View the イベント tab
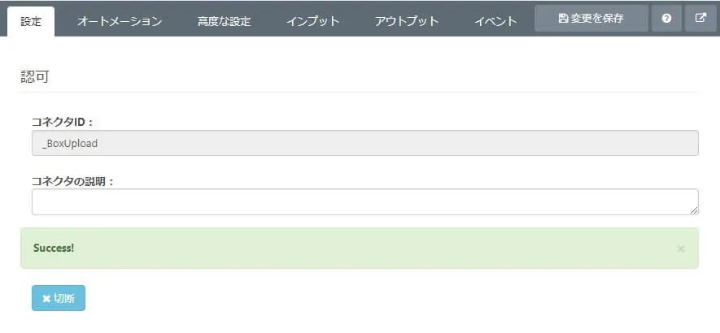Viewport: 720px width, 333px height. pos(495,21)
